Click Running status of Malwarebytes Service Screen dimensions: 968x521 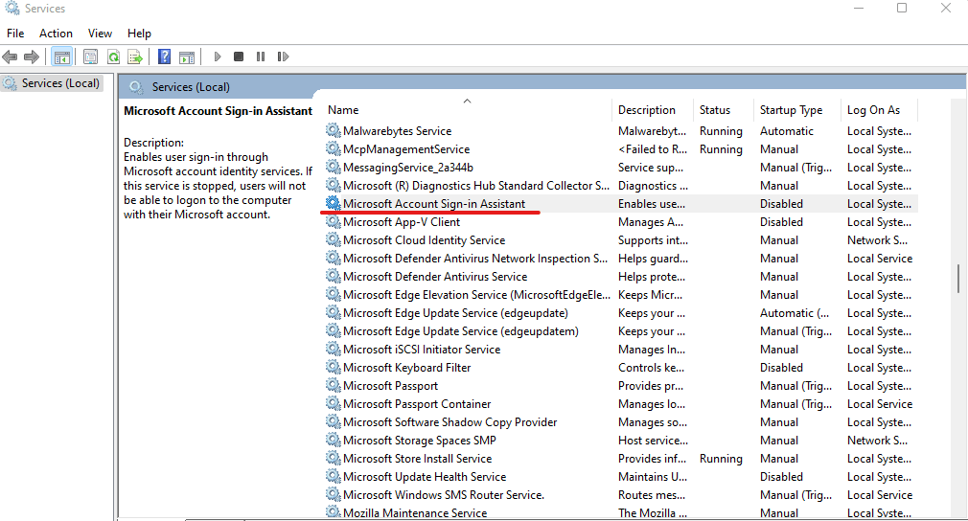click(721, 130)
